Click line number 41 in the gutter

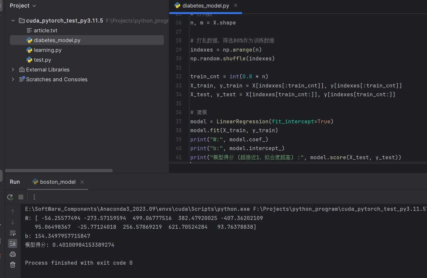[x=178, y=157]
